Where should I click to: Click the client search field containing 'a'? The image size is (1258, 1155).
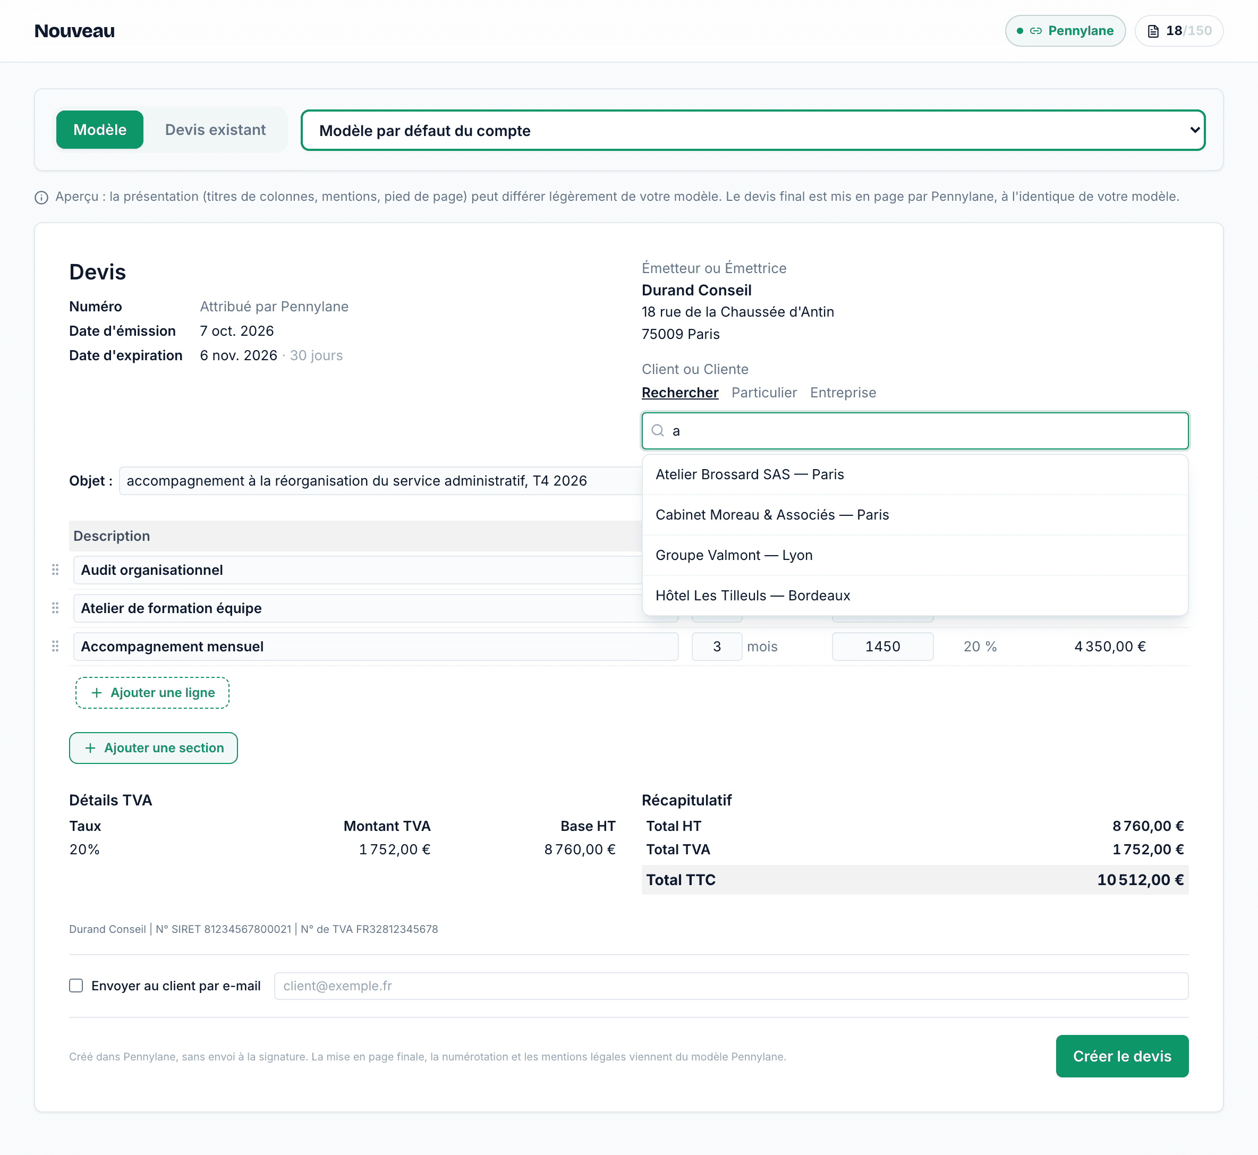click(915, 431)
